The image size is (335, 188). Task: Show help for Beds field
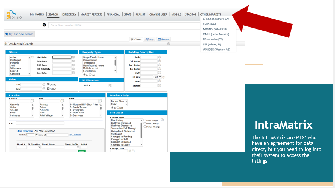(x=160, y=57)
